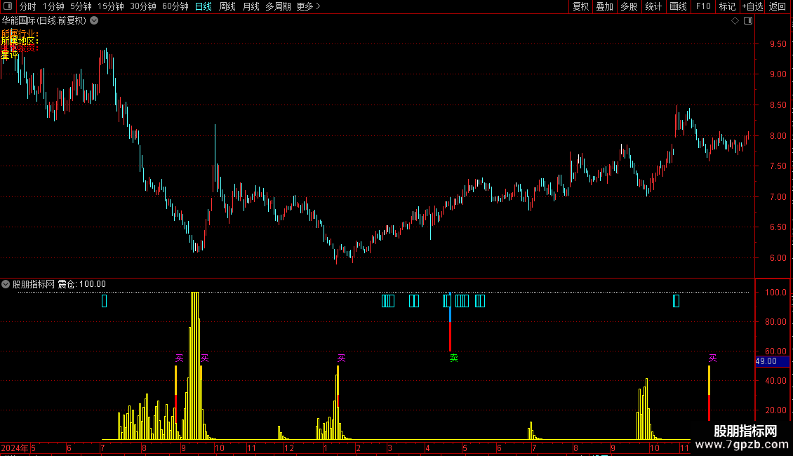Activate 画线 drawing tools
The width and height of the screenshot is (793, 456).
pos(678,6)
